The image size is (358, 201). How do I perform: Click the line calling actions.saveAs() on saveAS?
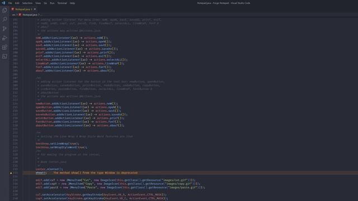[77, 49]
